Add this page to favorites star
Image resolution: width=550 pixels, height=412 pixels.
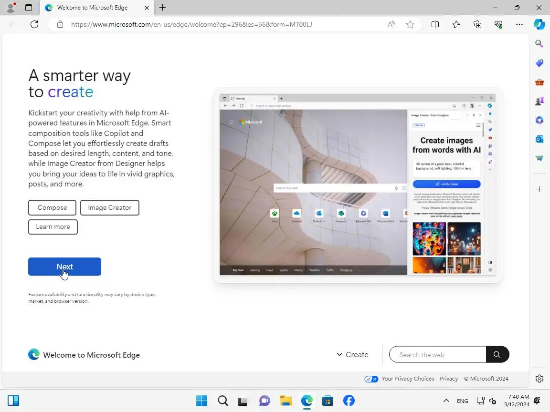point(410,24)
